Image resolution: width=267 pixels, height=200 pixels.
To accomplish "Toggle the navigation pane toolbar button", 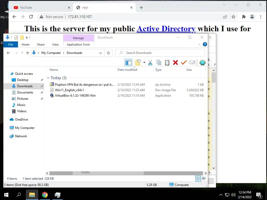I will coord(128,63).
